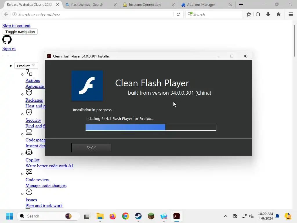The width and height of the screenshot is (297, 223).
Task: Click the installation progress bar
Action: tap(151, 127)
